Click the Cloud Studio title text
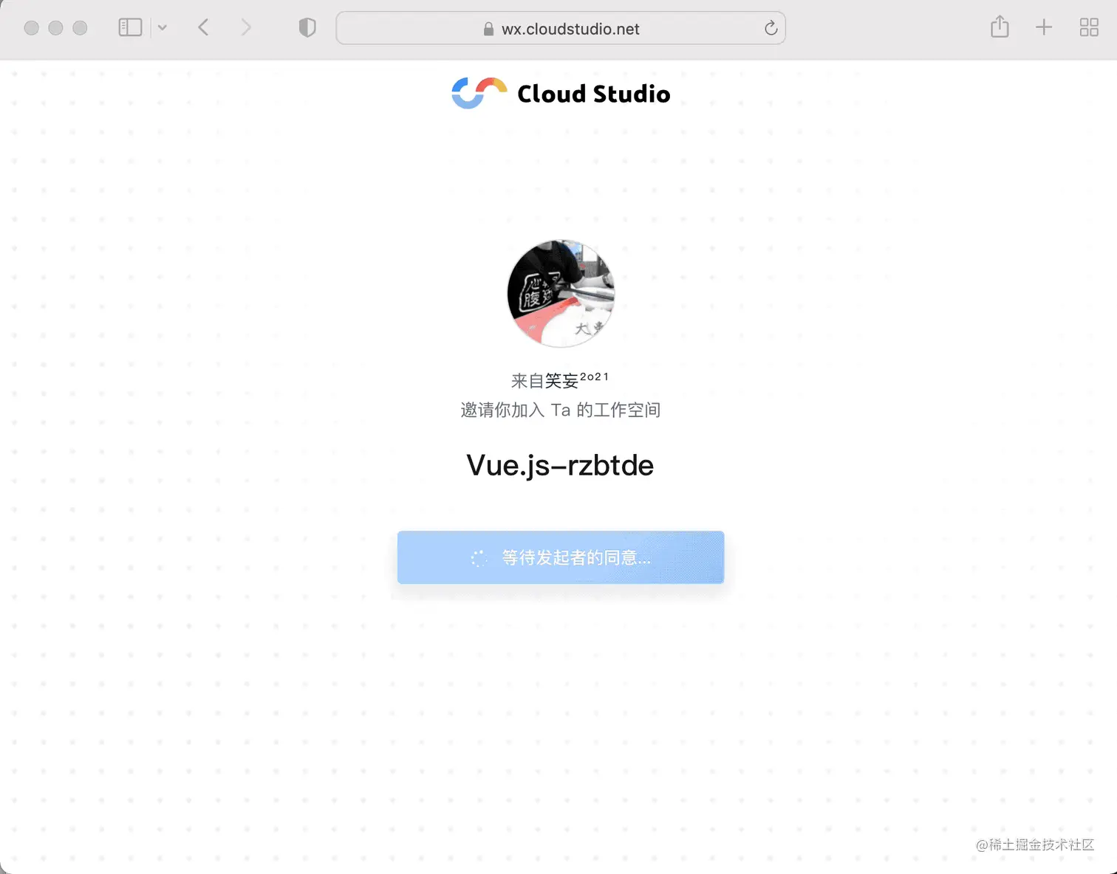Screen dimensions: 1117x874 594,94
